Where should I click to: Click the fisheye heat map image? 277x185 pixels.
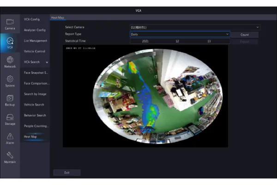157,96
